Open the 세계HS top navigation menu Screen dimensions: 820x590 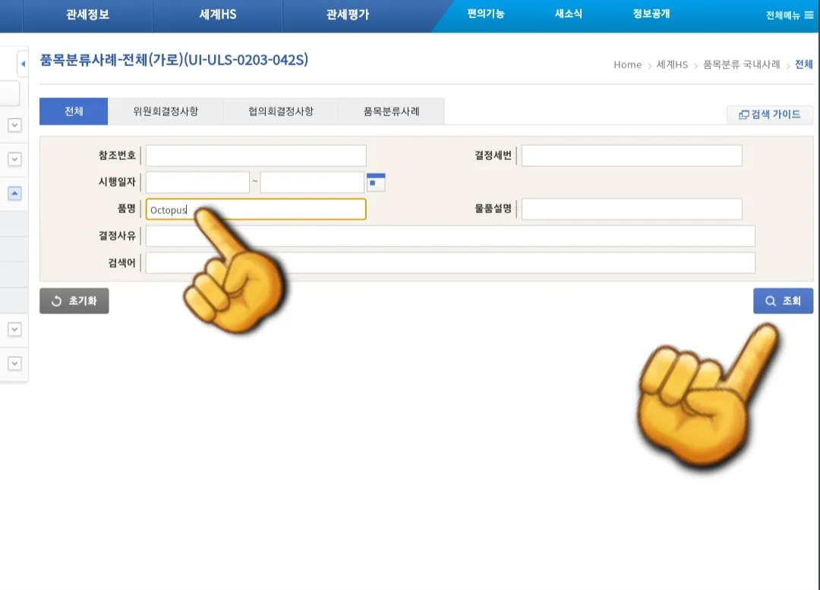(217, 15)
